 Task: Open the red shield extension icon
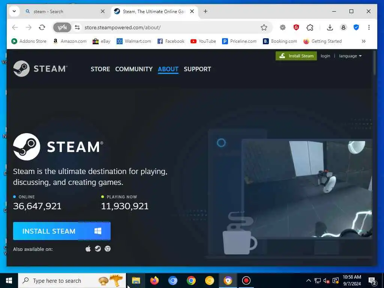pyautogui.click(x=296, y=27)
